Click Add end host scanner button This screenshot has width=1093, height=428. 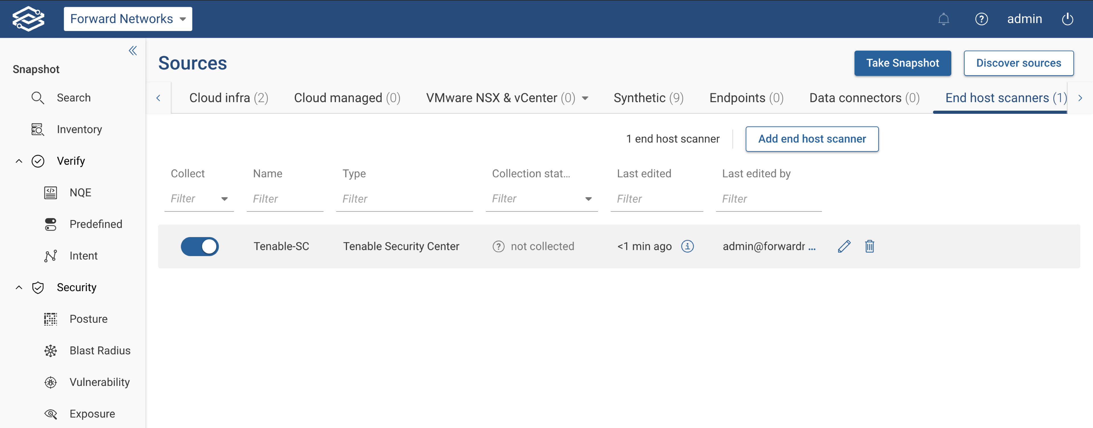pyautogui.click(x=811, y=139)
